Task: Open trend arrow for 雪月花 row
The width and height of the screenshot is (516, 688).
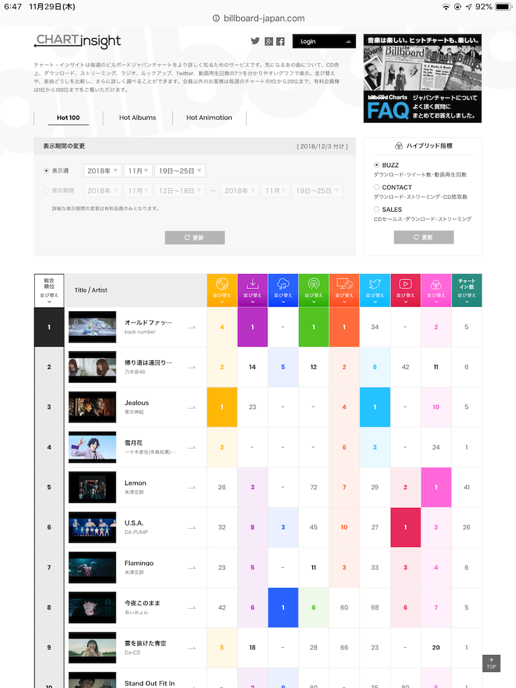Action: (191, 447)
